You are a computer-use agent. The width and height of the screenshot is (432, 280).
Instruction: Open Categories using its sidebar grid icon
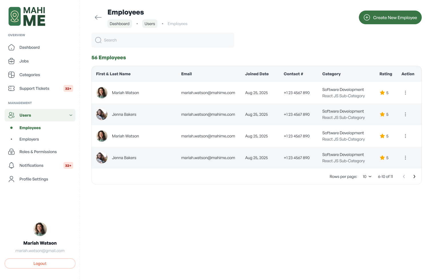[x=11, y=75]
